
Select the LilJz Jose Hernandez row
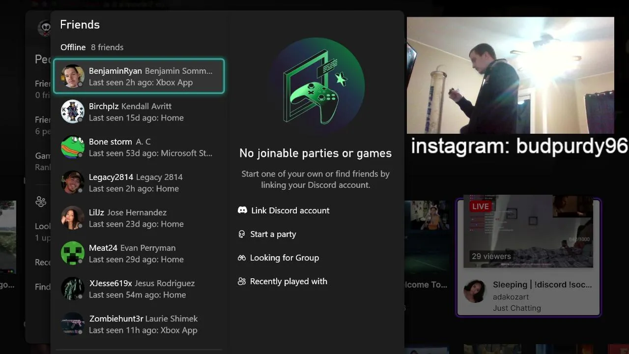pos(139,218)
